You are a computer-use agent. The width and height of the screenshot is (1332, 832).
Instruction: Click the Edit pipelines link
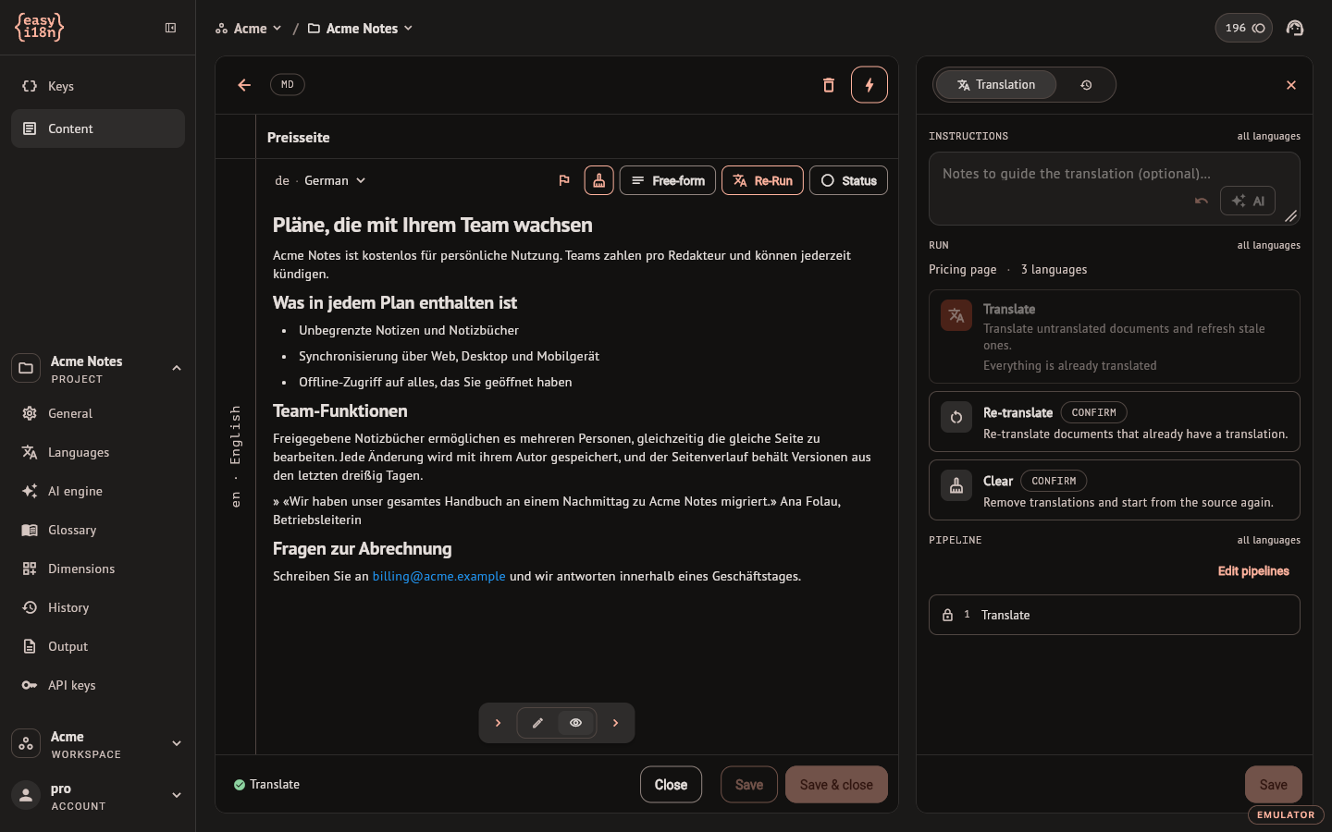[1253, 571]
